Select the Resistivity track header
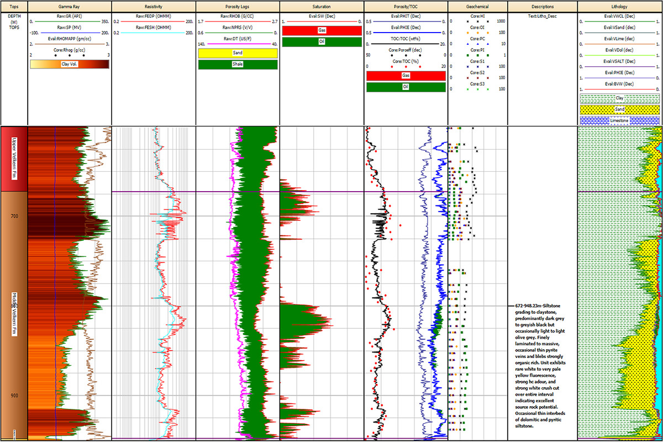663x442 pixels. coord(154,6)
